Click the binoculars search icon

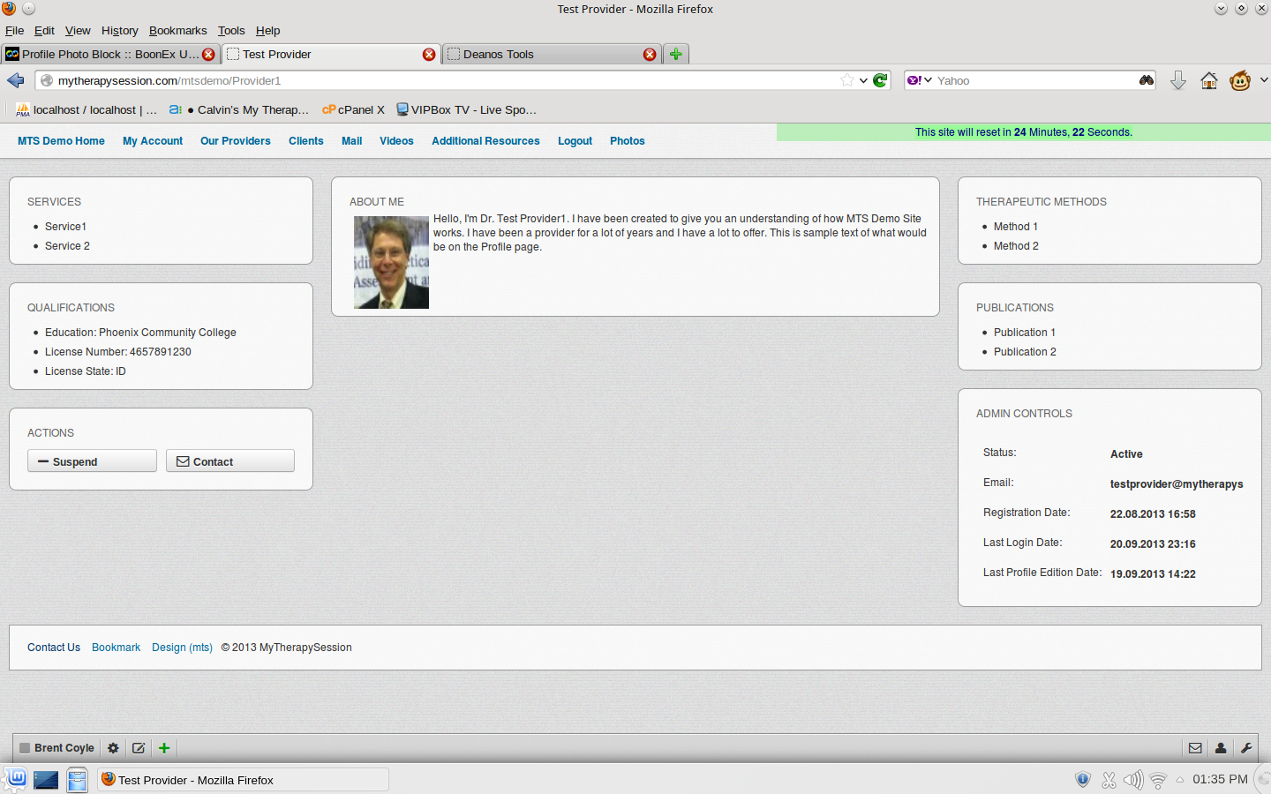tap(1147, 80)
